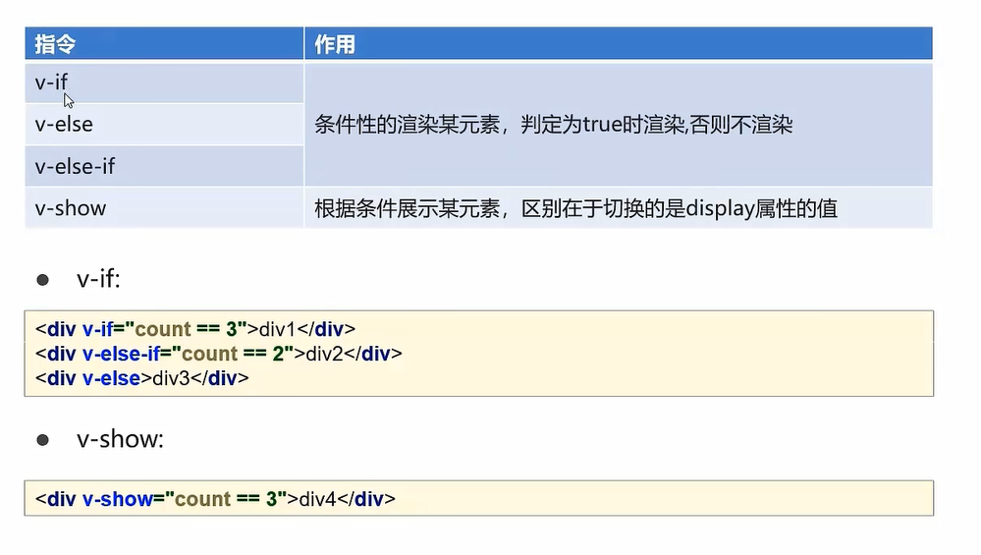Select the v-show table cell
This screenshot has height=555, width=981.
[164, 207]
